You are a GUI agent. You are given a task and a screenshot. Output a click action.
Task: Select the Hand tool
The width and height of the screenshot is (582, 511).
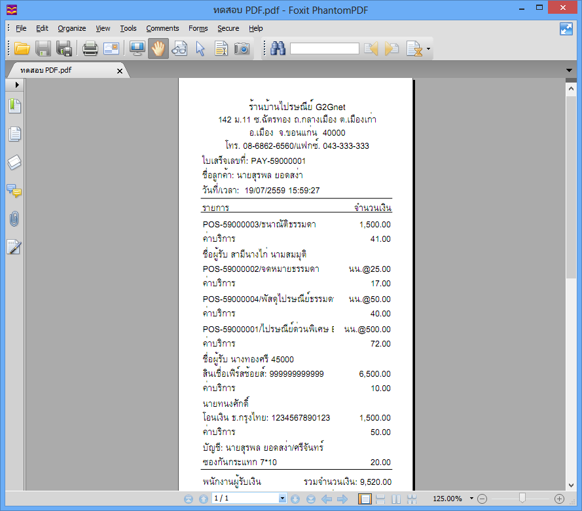[x=158, y=48]
